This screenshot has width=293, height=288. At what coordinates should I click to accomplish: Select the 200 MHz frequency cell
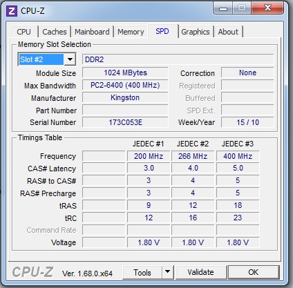[x=149, y=156]
